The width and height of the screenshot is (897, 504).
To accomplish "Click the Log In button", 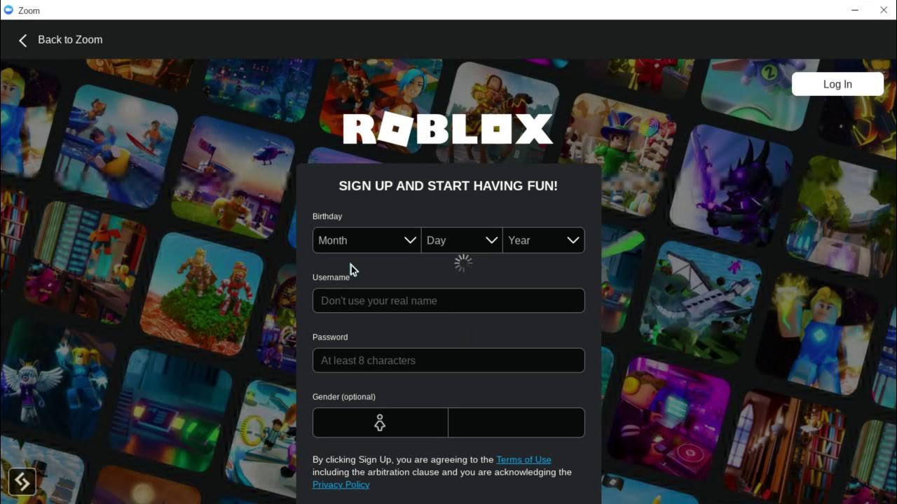I will [837, 84].
